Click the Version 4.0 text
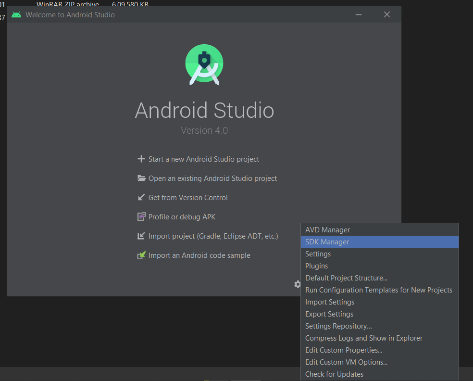The width and height of the screenshot is (473, 381). [204, 130]
